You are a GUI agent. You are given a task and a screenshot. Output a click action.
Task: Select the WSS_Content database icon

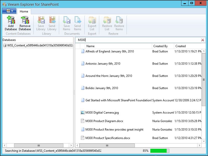[x=5, y=45]
